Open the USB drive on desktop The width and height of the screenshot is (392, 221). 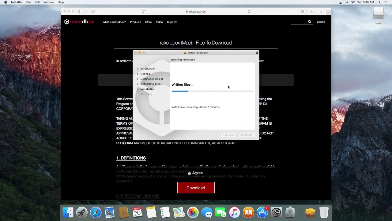[379, 15]
